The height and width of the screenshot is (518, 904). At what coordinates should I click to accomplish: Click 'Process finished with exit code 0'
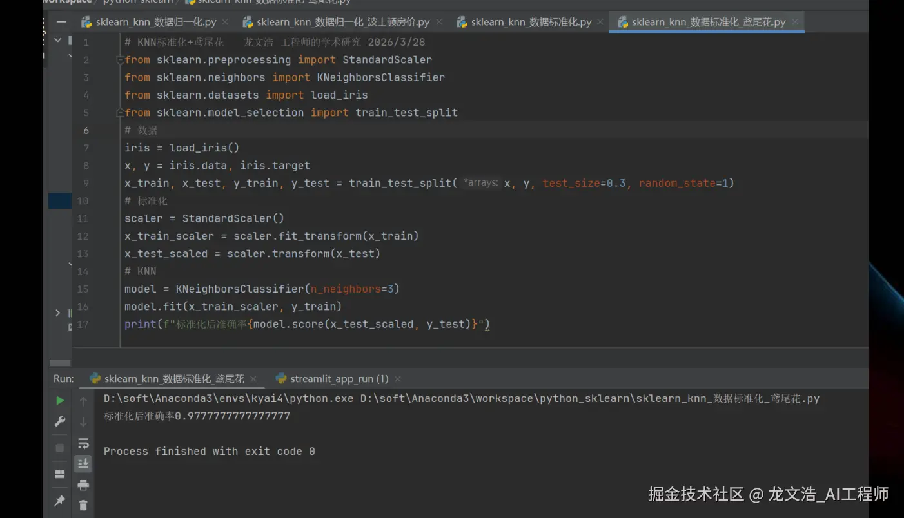click(210, 452)
